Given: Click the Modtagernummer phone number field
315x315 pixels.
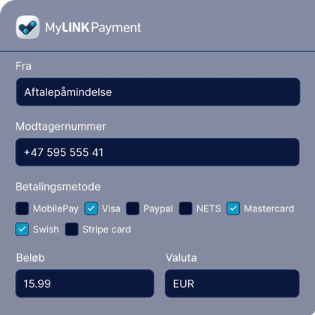Looking at the screenshot, I should click(x=157, y=152).
